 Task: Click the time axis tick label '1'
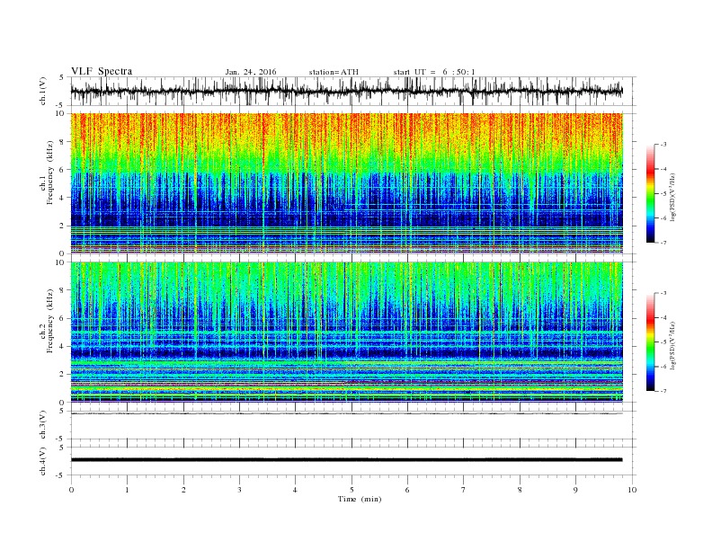[127, 490]
